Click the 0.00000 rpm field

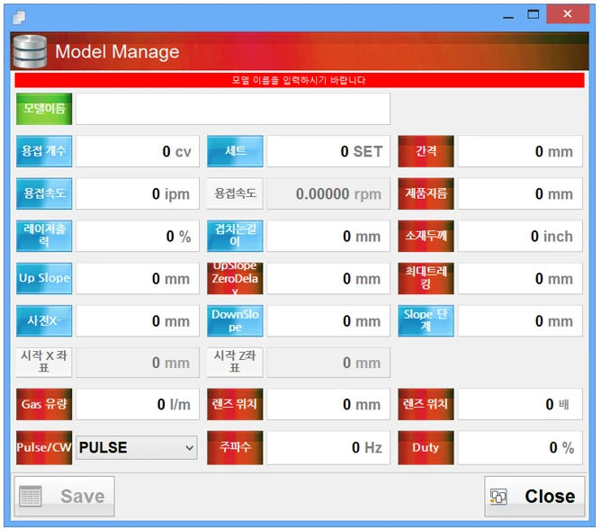point(328,193)
